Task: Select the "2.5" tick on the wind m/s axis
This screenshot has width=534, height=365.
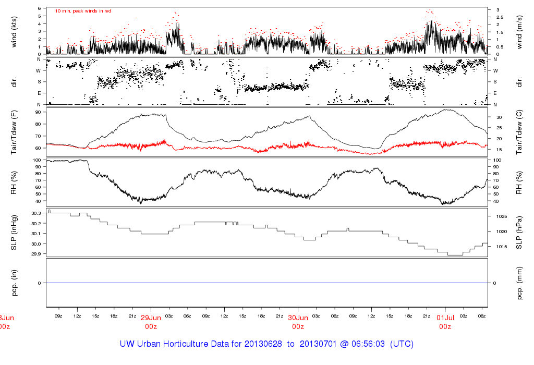Action: [500, 17]
